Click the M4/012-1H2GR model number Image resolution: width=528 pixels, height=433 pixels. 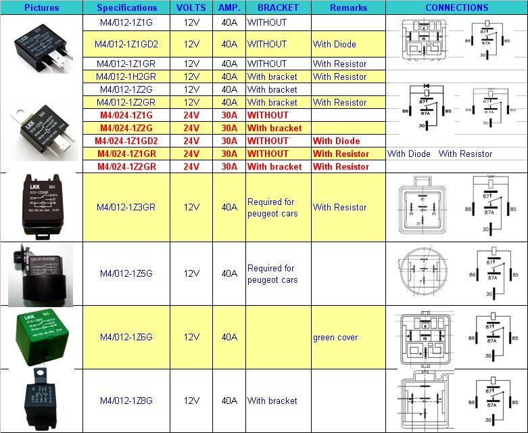[x=126, y=76]
